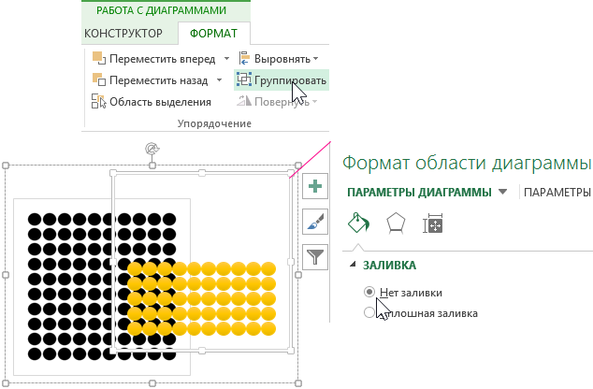Click the Область выделения icon

click(x=99, y=101)
